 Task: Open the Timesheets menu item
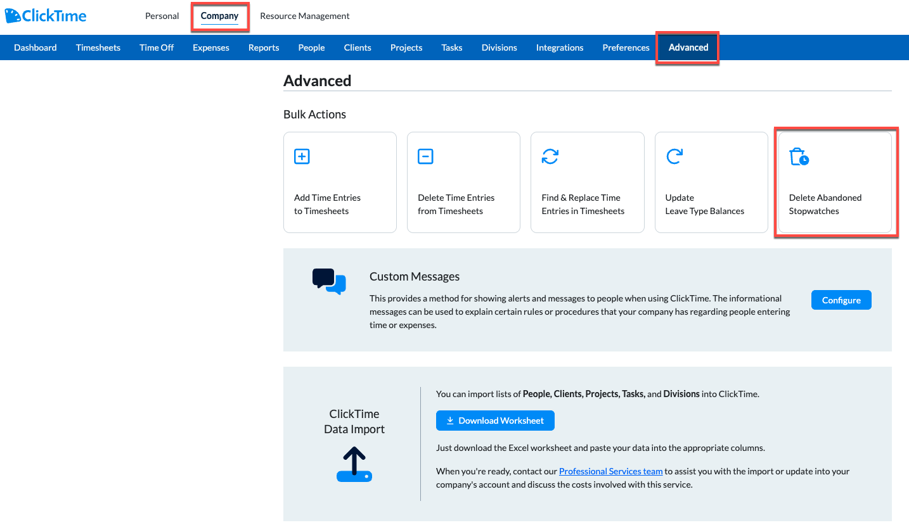pyautogui.click(x=98, y=47)
